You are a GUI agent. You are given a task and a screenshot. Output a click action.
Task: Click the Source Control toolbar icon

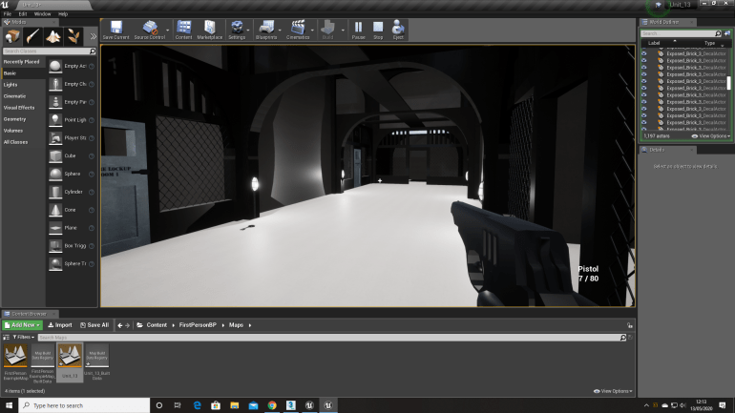coord(150,30)
